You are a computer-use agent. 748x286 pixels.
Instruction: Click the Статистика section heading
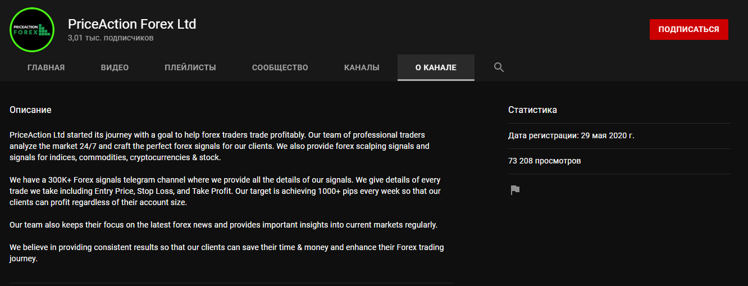pos(532,110)
